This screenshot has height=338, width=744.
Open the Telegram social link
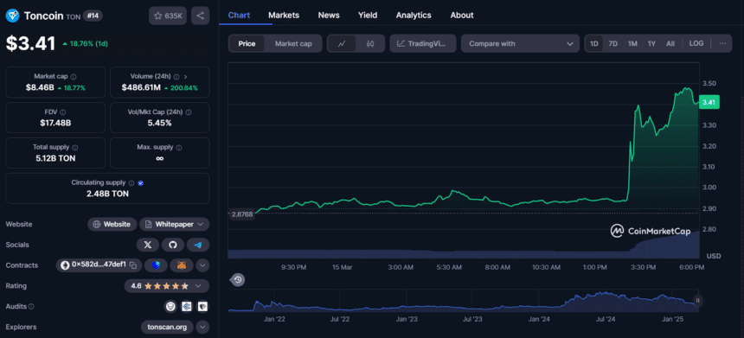click(198, 246)
